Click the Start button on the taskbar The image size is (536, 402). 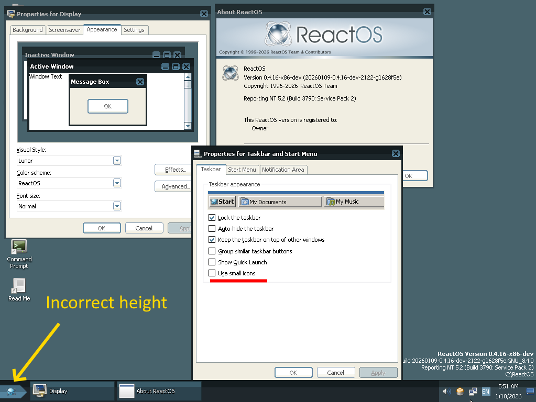click(x=10, y=392)
